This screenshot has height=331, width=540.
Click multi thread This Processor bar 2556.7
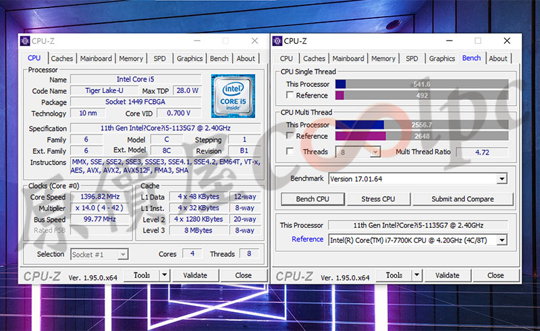pos(422,125)
